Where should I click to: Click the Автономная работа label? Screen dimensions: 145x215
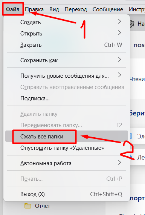(x=46, y=163)
